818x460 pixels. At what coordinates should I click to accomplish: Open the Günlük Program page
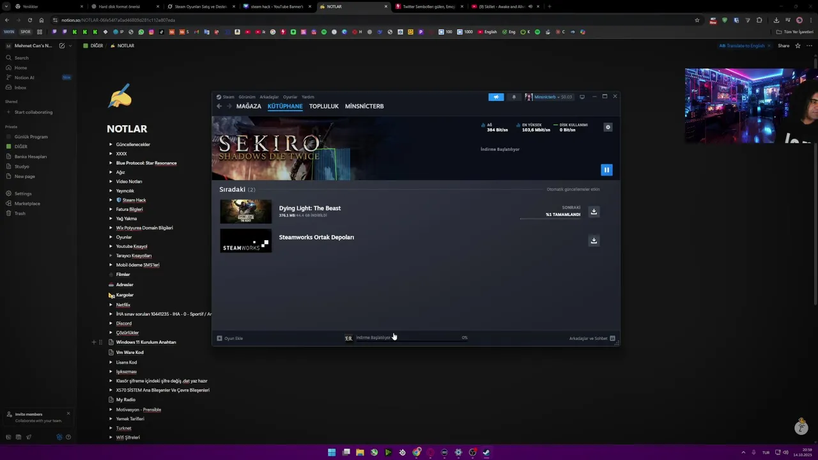click(x=38, y=137)
